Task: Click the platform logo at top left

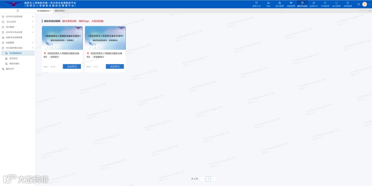Action: point(13,4)
